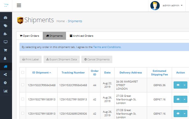The image size is (189, 119).
Task: Switch to the Shipments tab
Action: (x=54, y=36)
